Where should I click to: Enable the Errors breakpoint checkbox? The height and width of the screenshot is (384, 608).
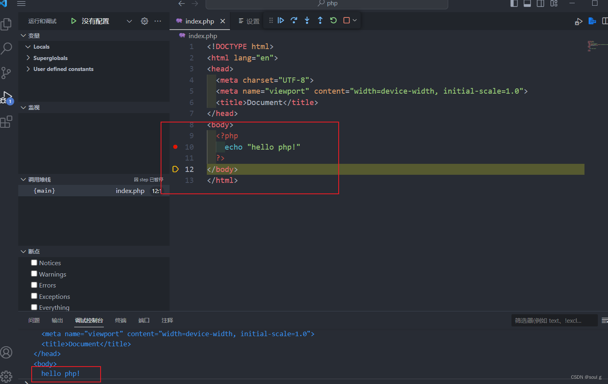[x=34, y=285]
